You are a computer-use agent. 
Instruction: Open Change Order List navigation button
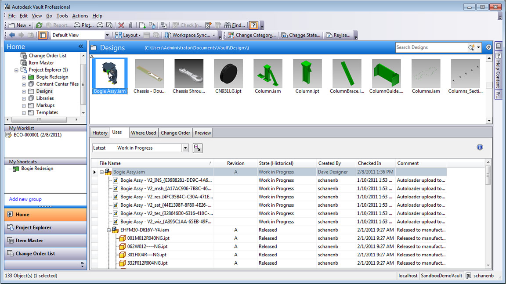(46, 254)
